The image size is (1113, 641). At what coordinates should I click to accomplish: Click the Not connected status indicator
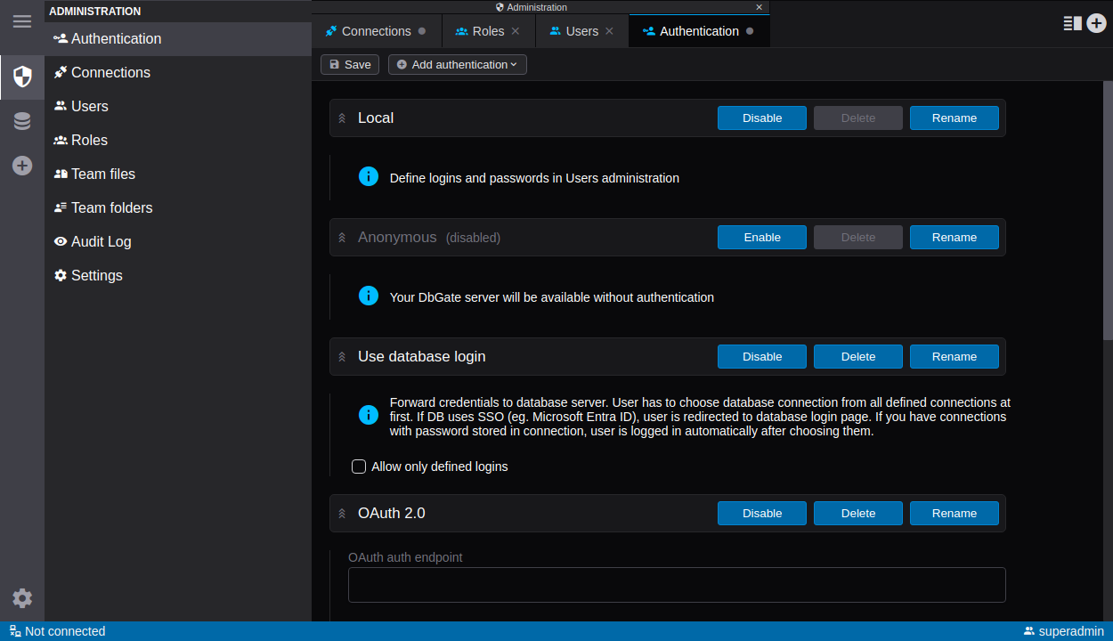coord(57,631)
